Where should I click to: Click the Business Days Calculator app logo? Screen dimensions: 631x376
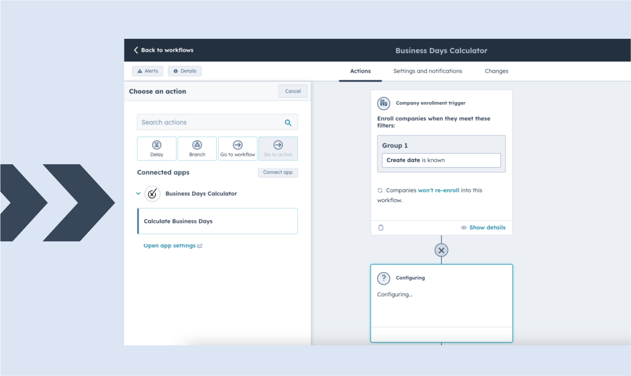[153, 194]
